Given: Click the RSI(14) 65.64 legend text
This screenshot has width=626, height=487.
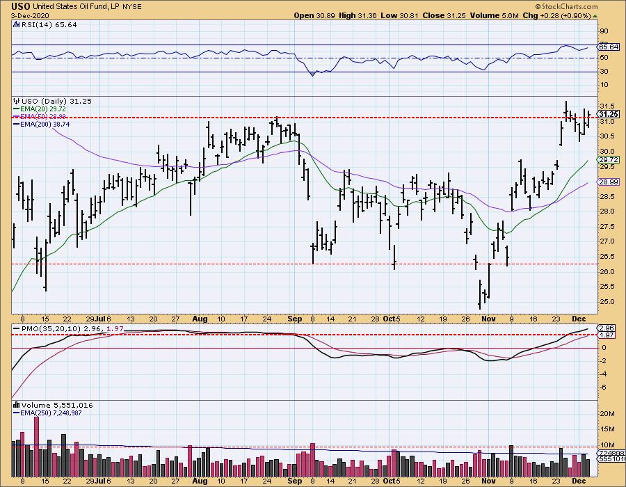Looking at the screenshot, I should (49, 25).
